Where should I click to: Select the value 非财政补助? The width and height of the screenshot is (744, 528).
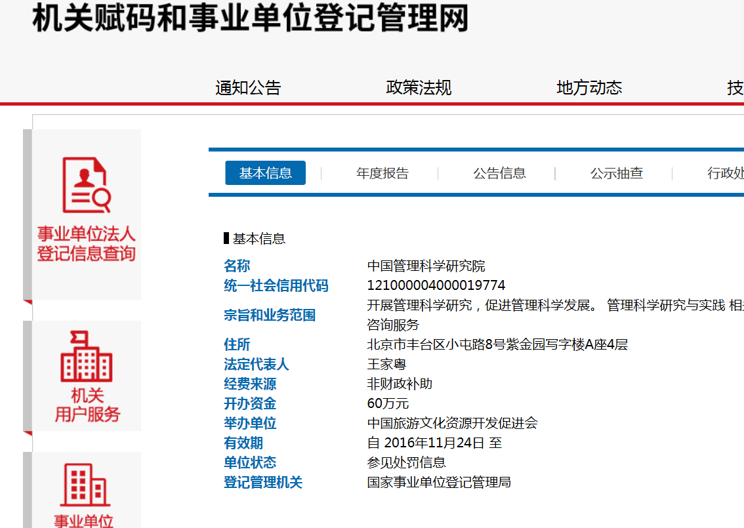coord(400,384)
